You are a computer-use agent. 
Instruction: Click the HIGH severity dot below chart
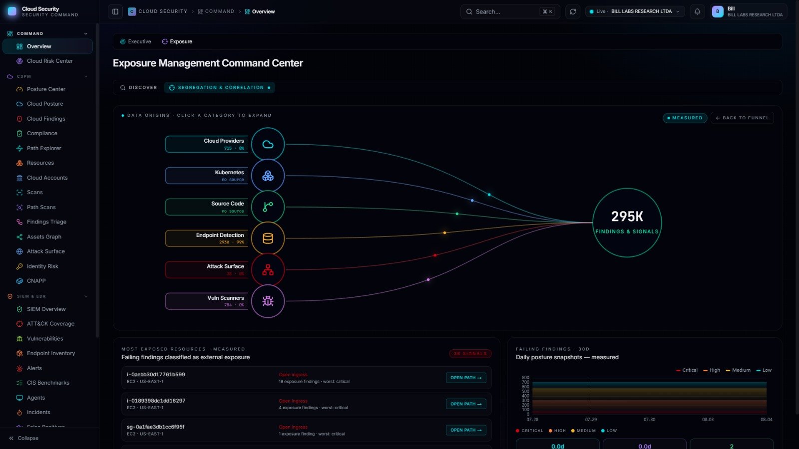pyautogui.click(x=550, y=431)
